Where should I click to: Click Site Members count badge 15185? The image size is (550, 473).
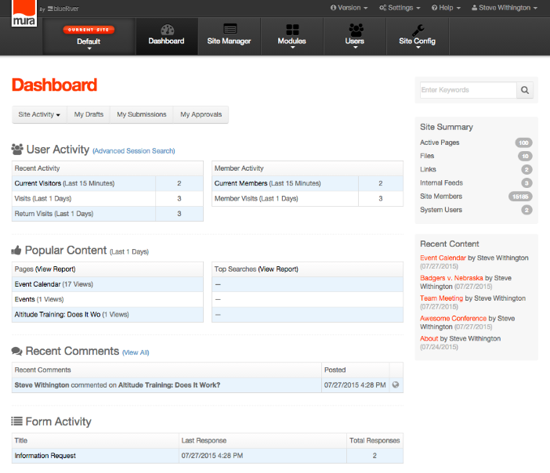[x=520, y=197]
